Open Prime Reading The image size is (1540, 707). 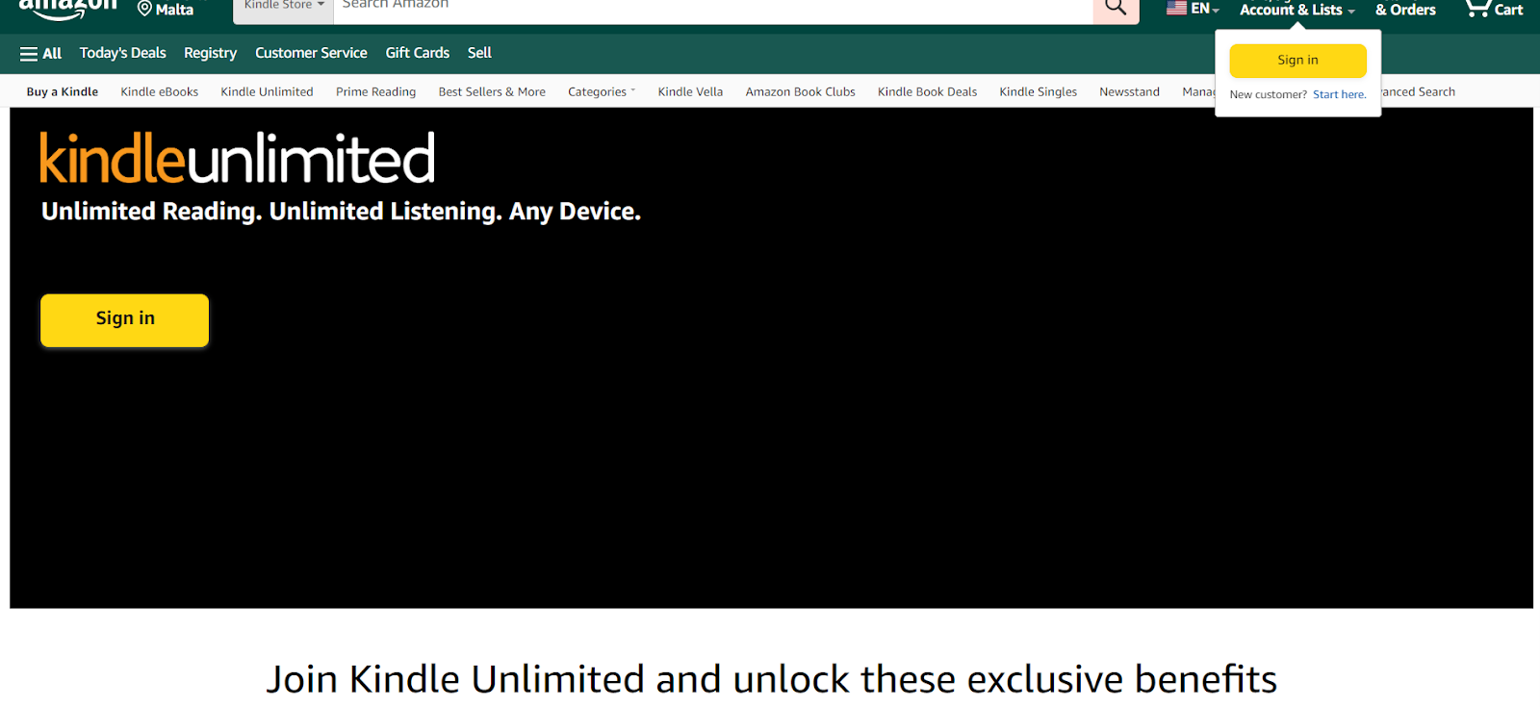pyautogui.click(x=375, y=92)
